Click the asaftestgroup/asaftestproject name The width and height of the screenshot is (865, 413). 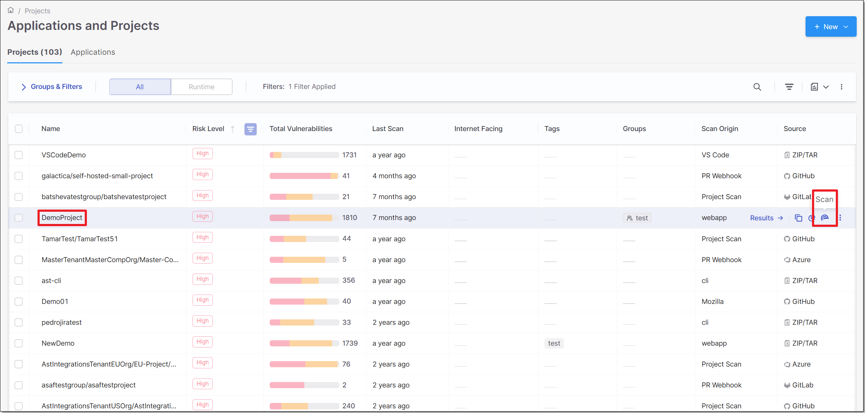point(89,385)
